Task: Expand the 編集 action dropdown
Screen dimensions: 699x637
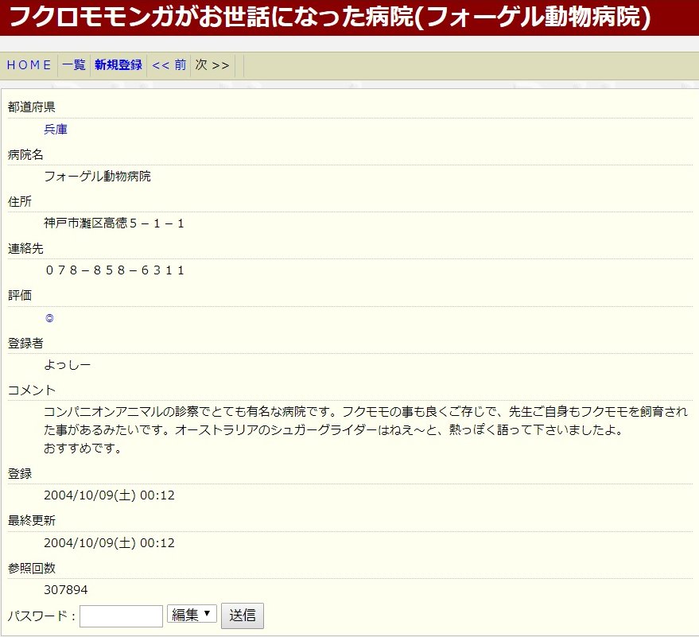Action: click(192, 614)
